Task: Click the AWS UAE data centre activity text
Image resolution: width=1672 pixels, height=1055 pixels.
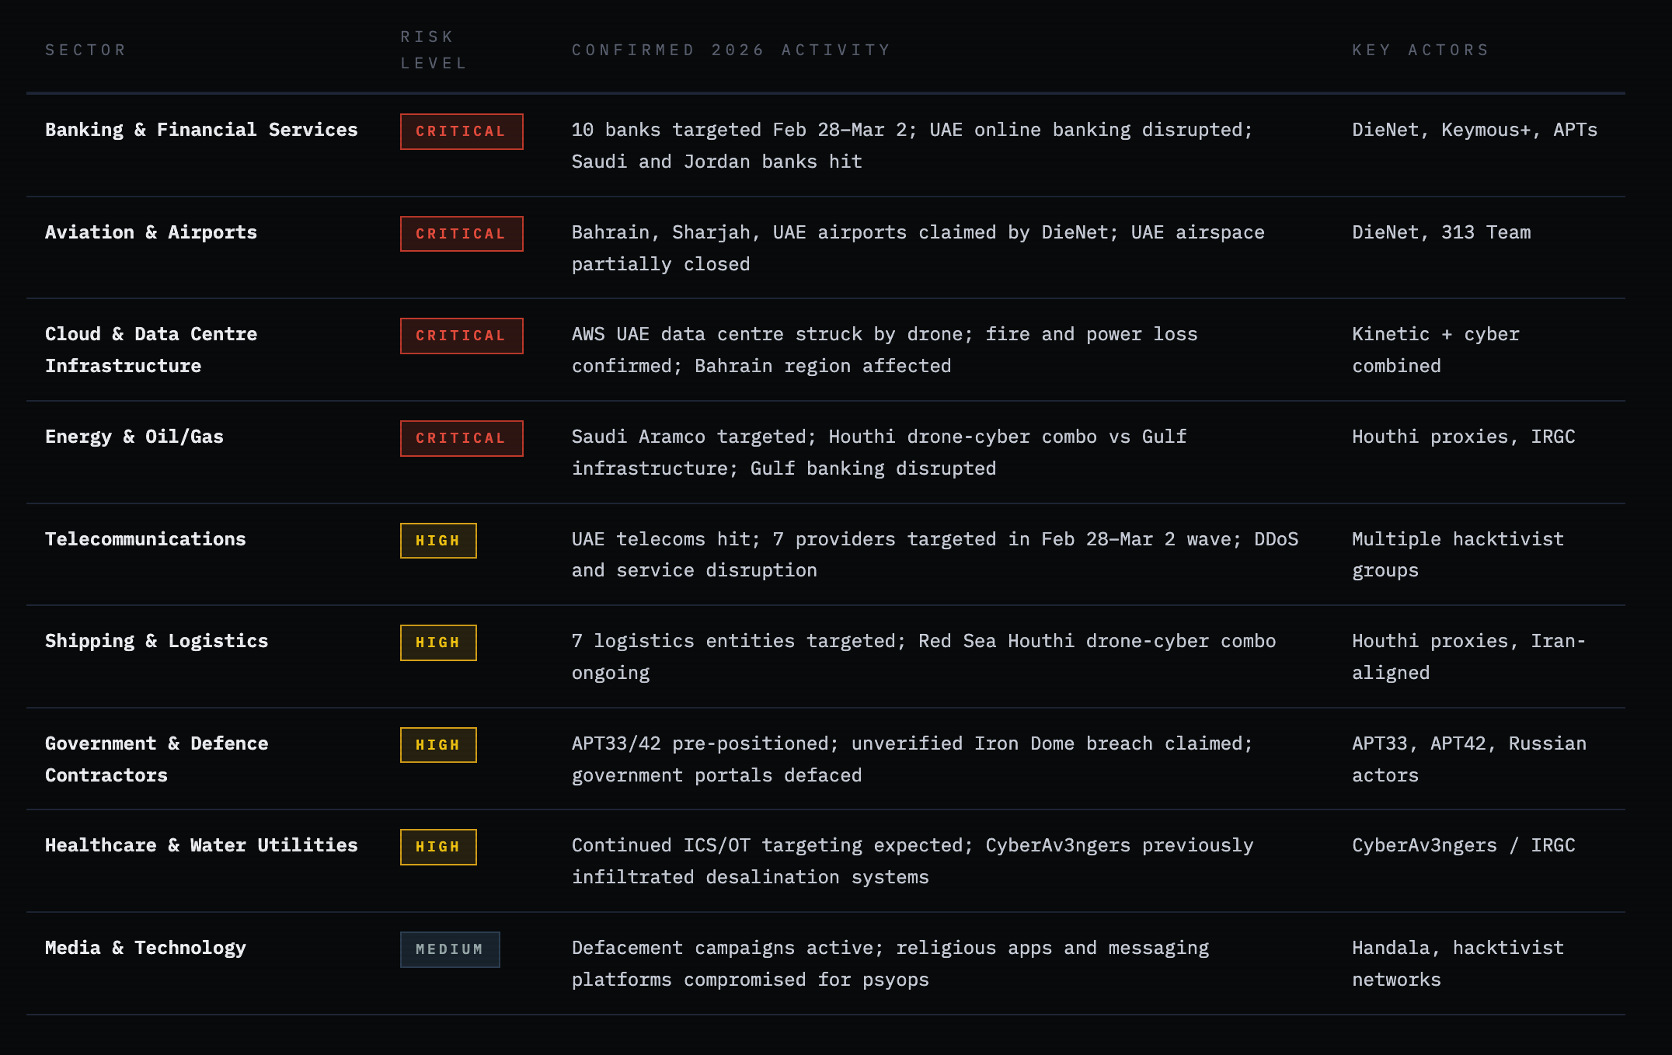Action: click(x=884, y=350)
